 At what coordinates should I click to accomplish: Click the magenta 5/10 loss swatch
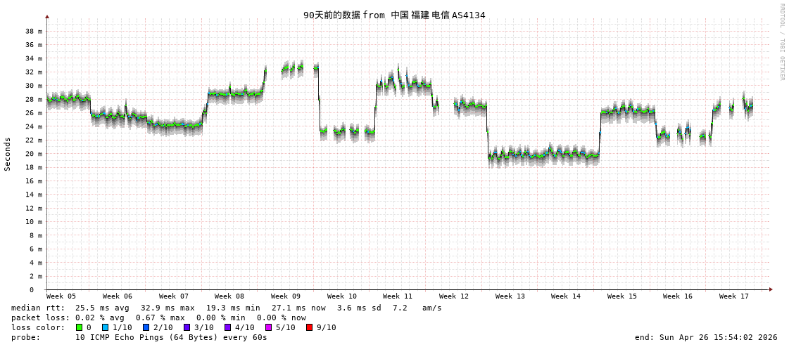[269, 327]
